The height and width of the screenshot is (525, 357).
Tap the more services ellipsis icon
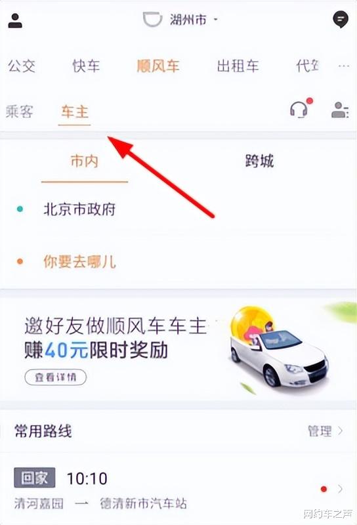click(x=344, y=66)
